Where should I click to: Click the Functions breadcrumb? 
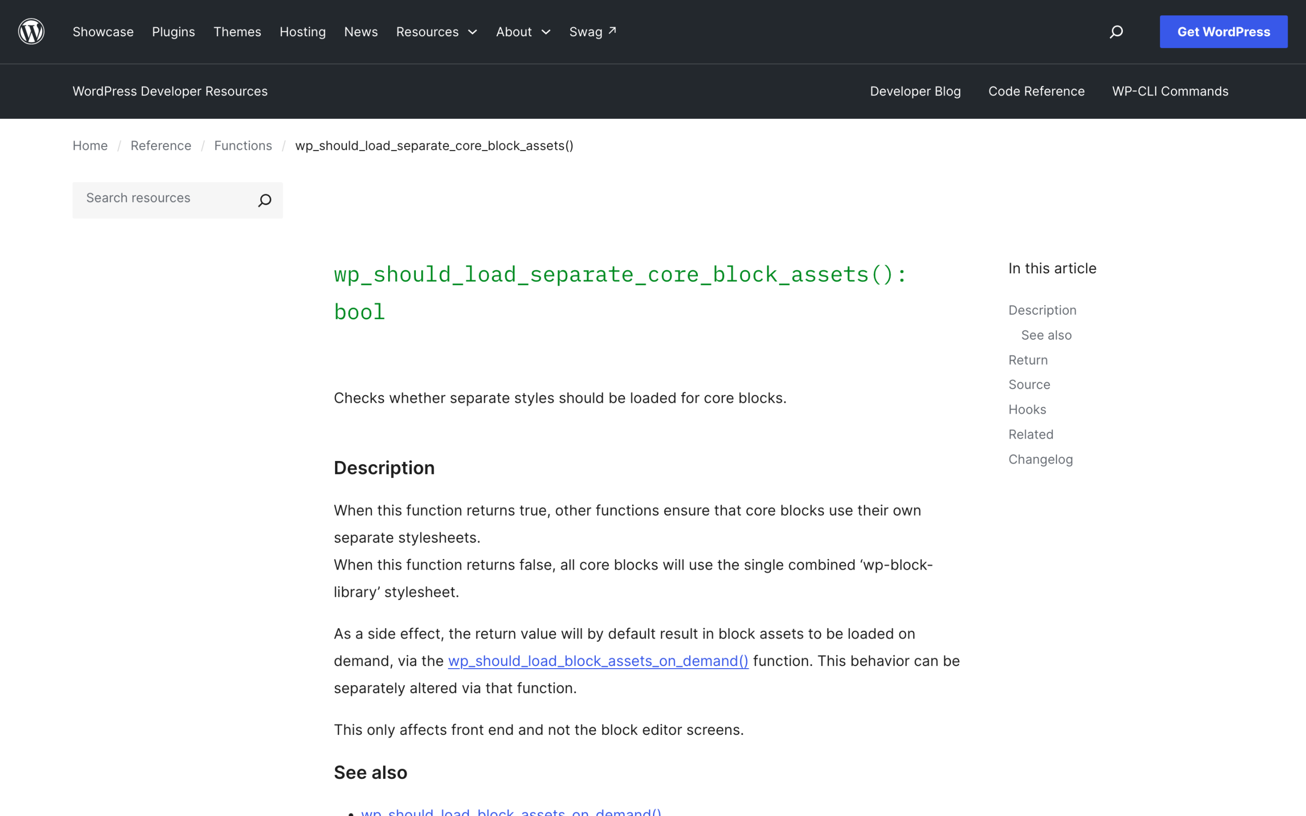pos(243,146)
